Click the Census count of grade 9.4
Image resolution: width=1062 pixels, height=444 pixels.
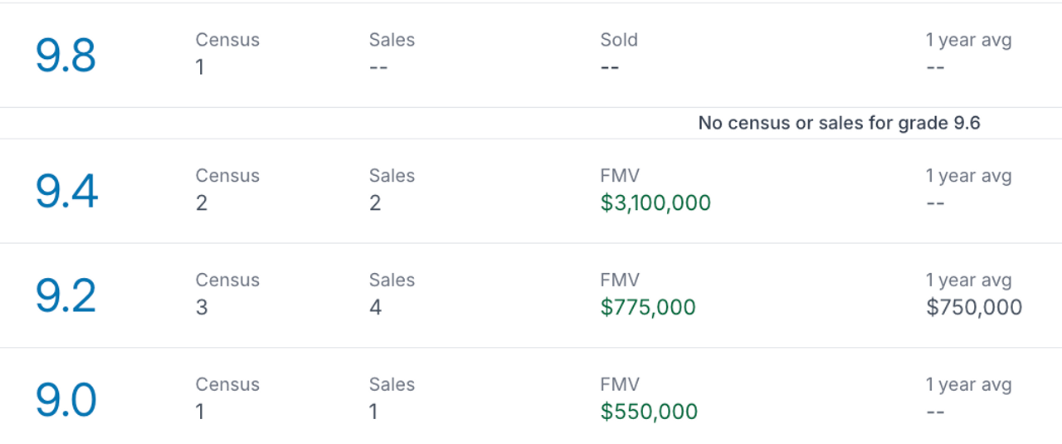(202, 203)
